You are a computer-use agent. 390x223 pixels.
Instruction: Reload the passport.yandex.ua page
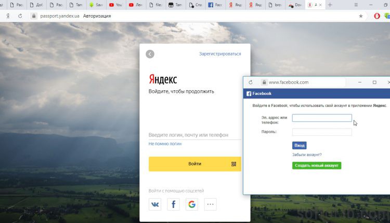pos(20,16)
